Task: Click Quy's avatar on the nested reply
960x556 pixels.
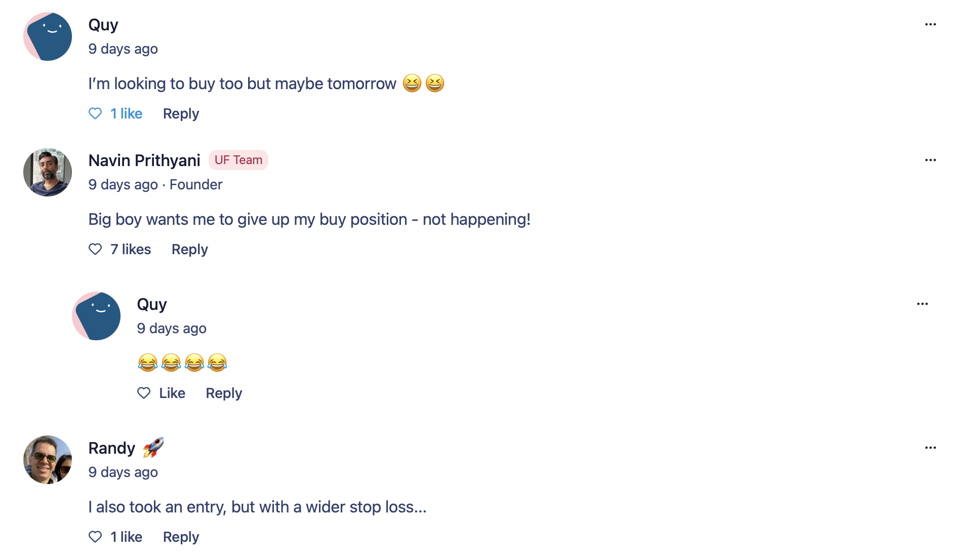Action: [x=96, y=316]
